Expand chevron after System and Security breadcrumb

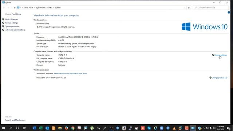(x=54, y=8)
